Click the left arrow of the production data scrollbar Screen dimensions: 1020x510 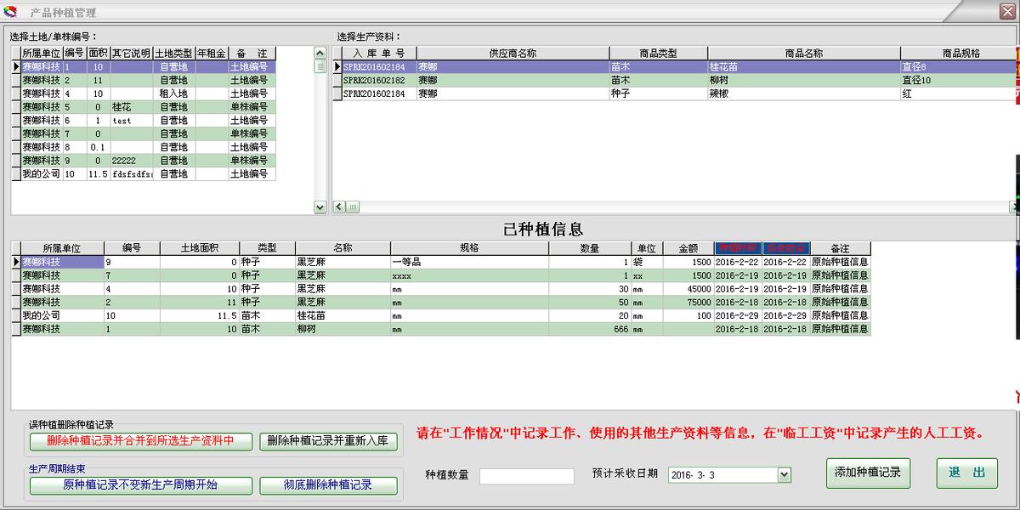click(340, 206)
